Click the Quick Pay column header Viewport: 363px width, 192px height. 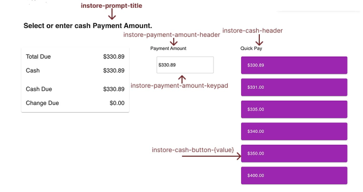coord(252,48)
